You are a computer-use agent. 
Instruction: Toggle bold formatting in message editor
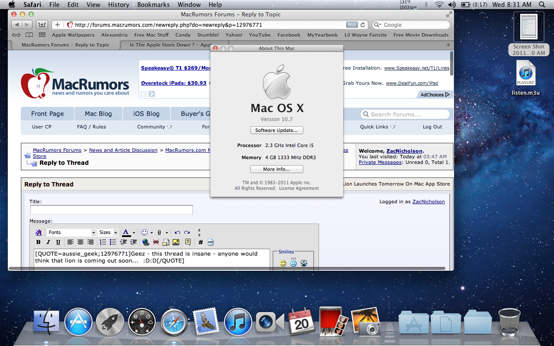39,242
